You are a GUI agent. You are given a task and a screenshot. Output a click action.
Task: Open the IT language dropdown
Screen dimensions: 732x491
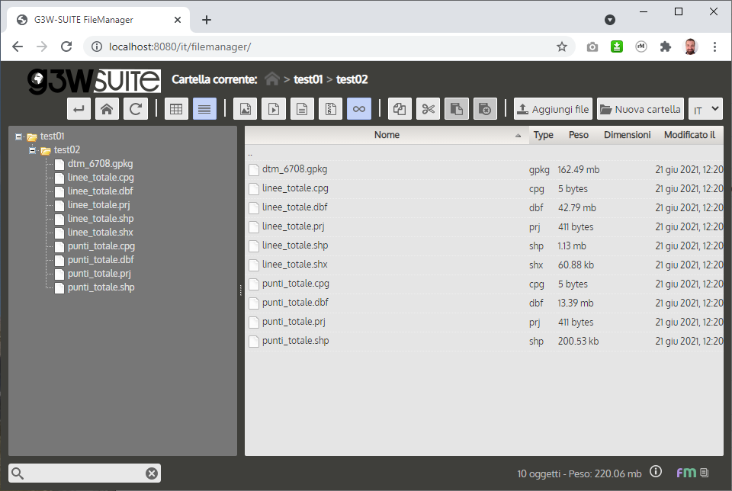(x=706, y=108)
